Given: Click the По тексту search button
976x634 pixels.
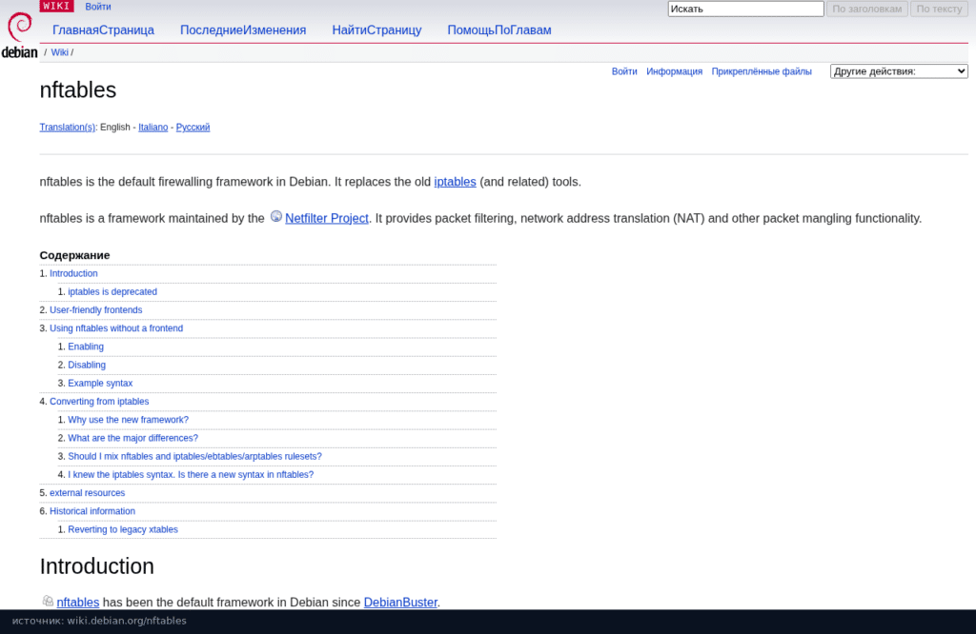Looking at the screenshot, I should pos(939,9).
